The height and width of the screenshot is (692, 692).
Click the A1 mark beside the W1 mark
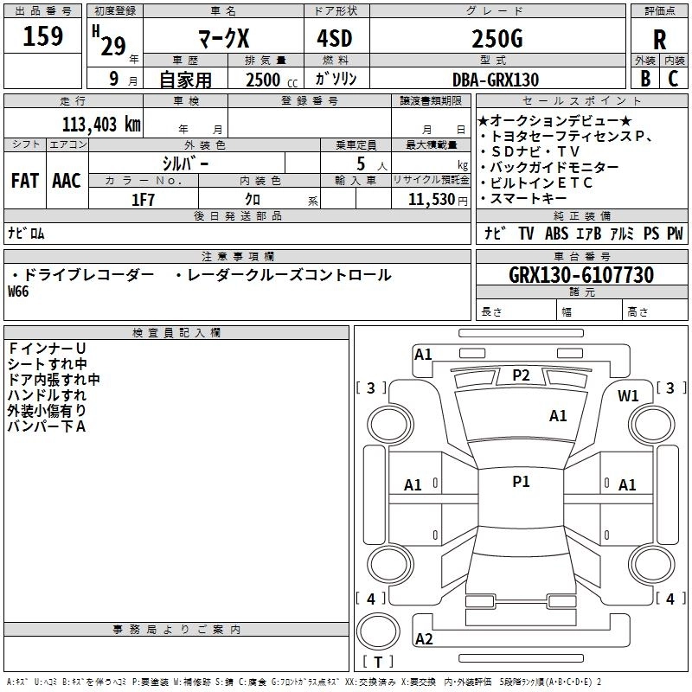[558, 416]
